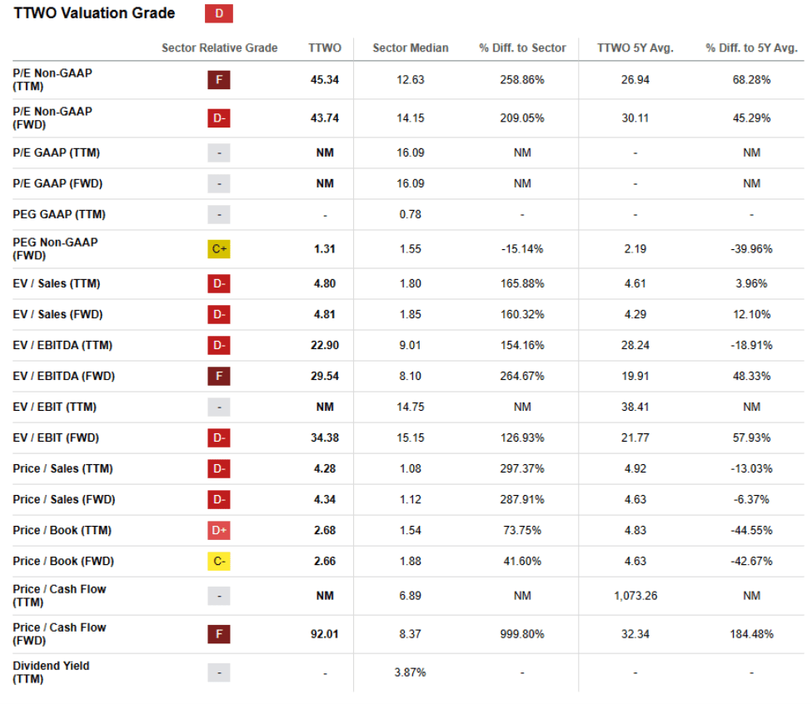Select 5Y diff value 68.28%
Viewport: 812px width, 705px height.
click(751, 80)
